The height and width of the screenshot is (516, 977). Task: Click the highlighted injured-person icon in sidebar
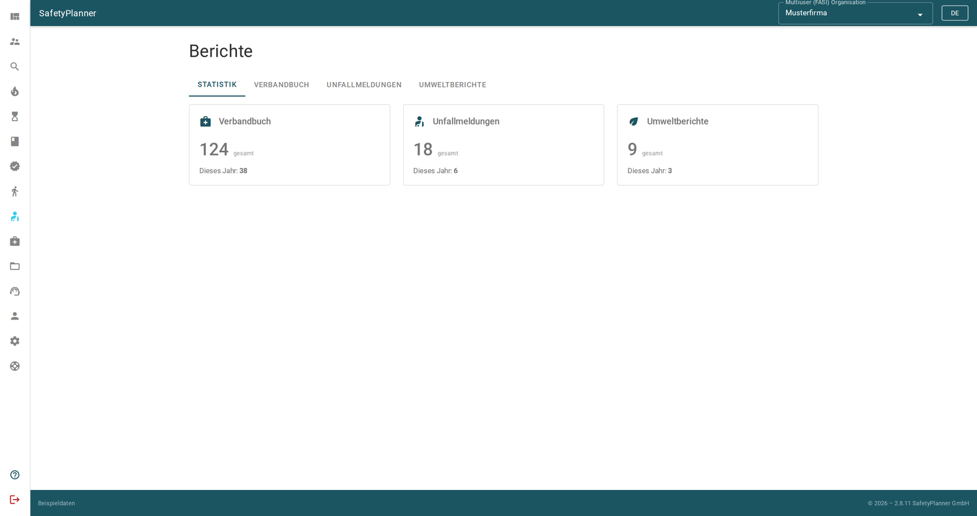[14, 216]
